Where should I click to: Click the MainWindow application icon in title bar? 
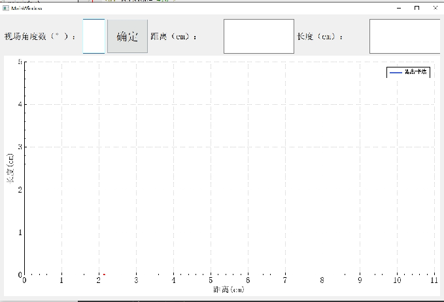pos(5,8)
